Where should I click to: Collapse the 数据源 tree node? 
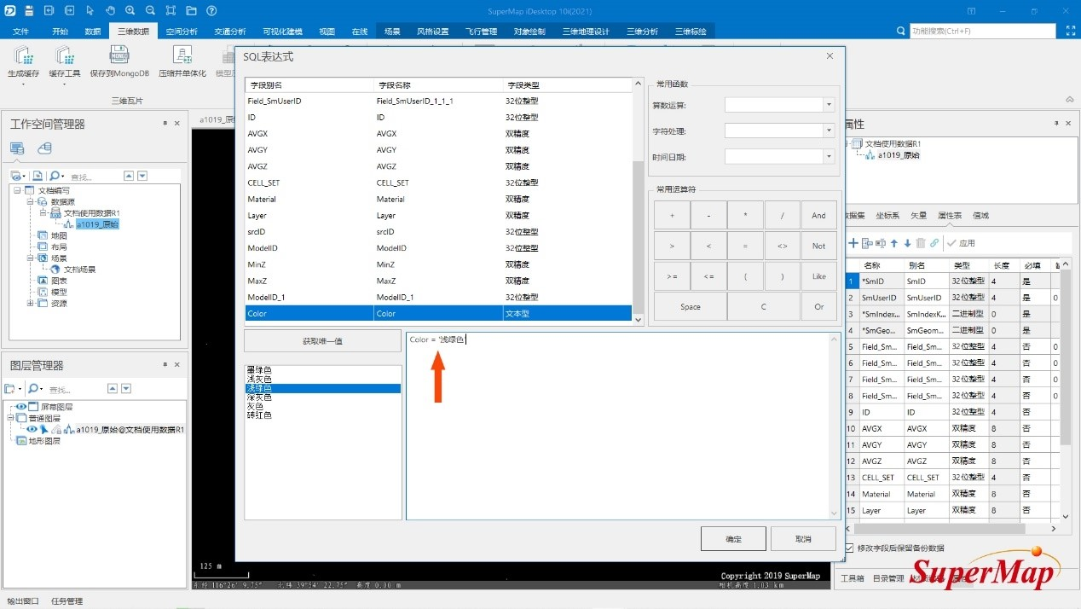coord(31,201)
